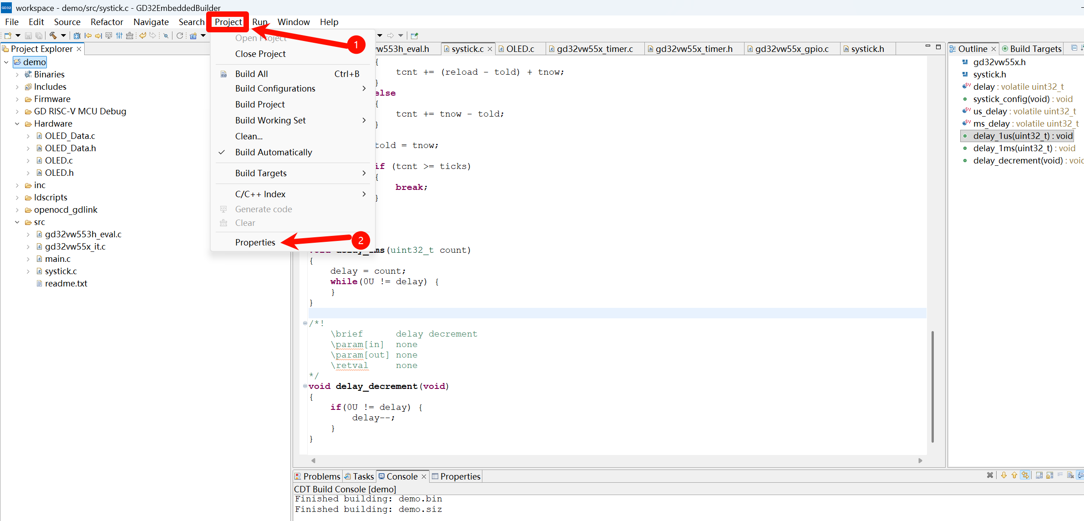The image size is (1084, 521).
Task: Collapse the Hardware folder
Action: (x=17, y=123)
